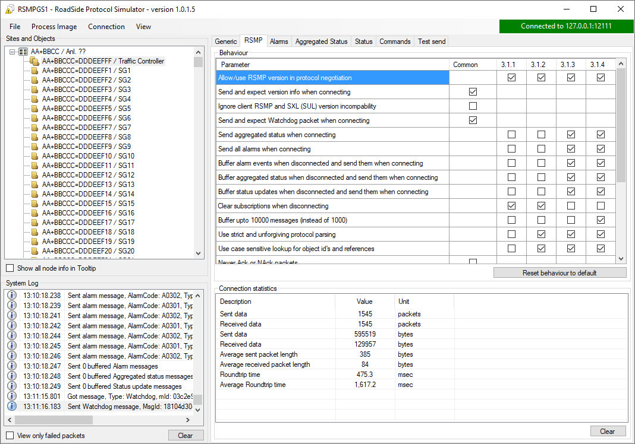
Task: Click the folder icon next to SG12
Action: tap(34, 175)
